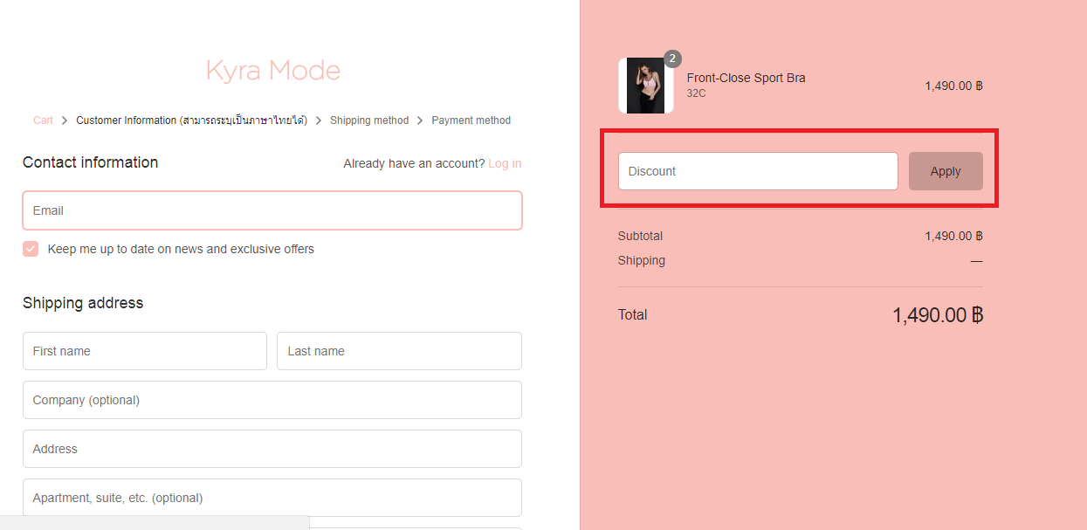Viewport: 1087px width, 530px height.
Task: Click the Shipping address heading
Action: [x=83, y=303]
